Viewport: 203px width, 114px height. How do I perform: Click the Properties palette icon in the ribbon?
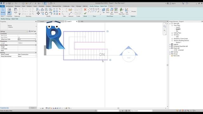point(9,13)
